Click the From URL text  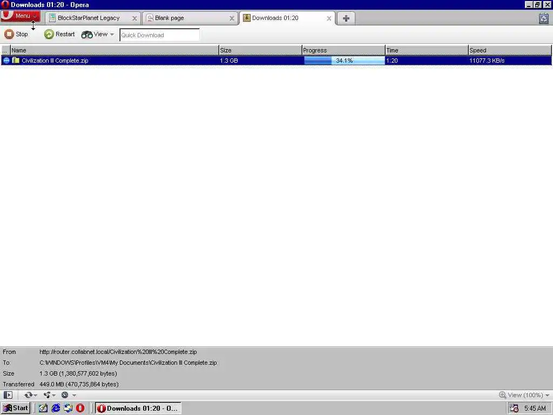[118, 352]
